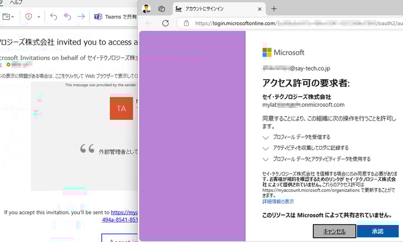The image size is (403, 242).
Task: Click the アクセス許可の要求者 heading
Action: point(306,83)
